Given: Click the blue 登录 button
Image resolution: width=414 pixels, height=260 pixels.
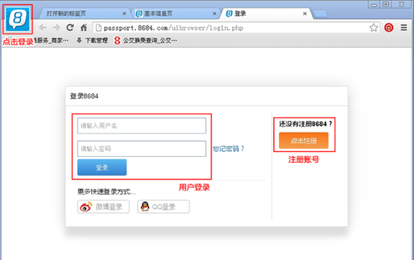Looking at the screenshot, I should point(102,167).
